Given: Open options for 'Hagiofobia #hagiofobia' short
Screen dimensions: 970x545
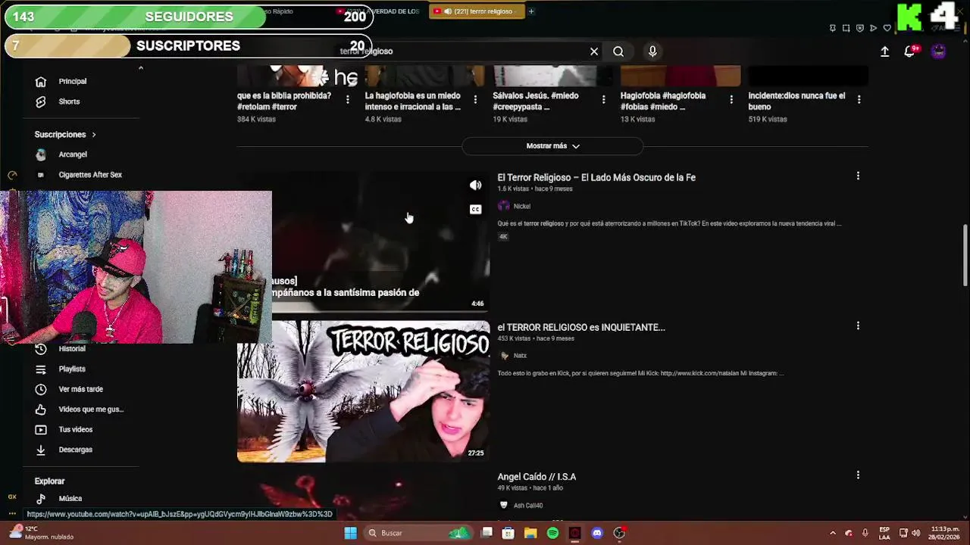Looking at the screenshot, I should click(731, 99).
